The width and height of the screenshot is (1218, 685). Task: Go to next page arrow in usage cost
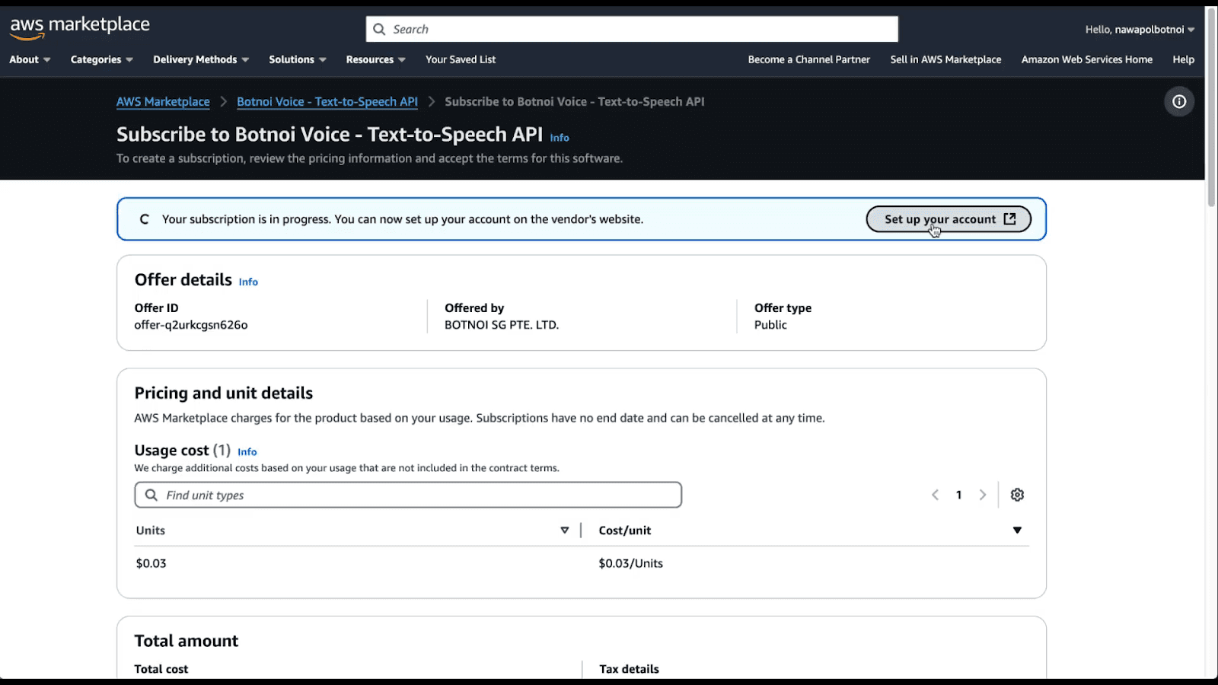[x=983, y=495]
